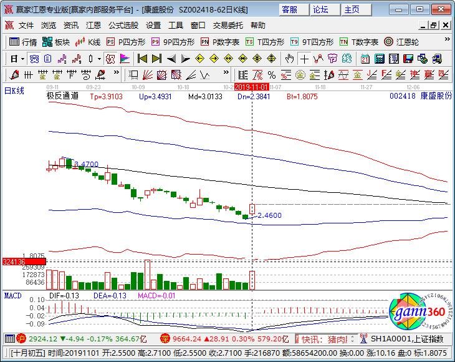Open the calculator icon
Viewport: 455px width, 362px height.
tap(380, 59)
